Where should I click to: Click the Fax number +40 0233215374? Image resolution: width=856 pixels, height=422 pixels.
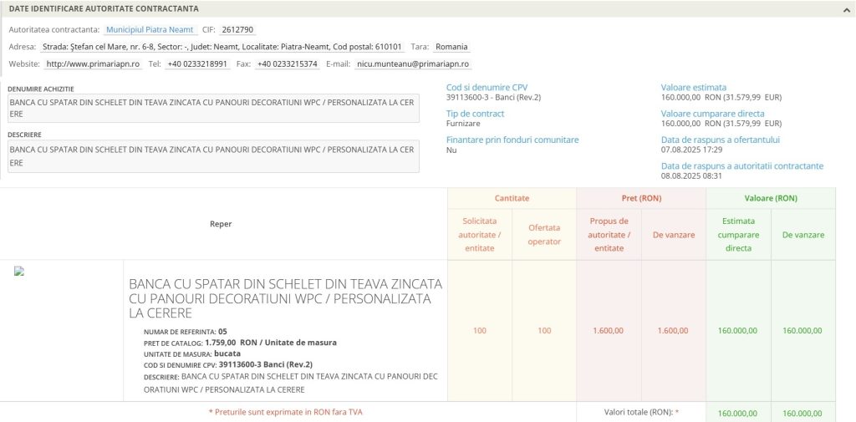(x=287, y=64)
